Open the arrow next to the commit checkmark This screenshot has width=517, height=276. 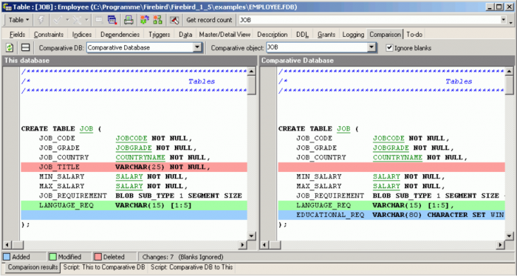pos(67,20)
